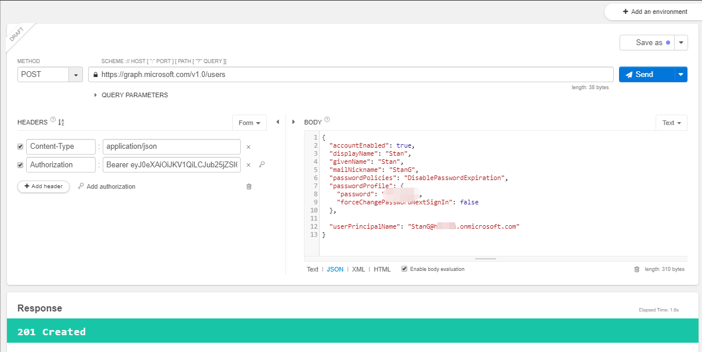Click the Authorization header name field
Screen dimensions: 702x352
(x=61, y=165)
